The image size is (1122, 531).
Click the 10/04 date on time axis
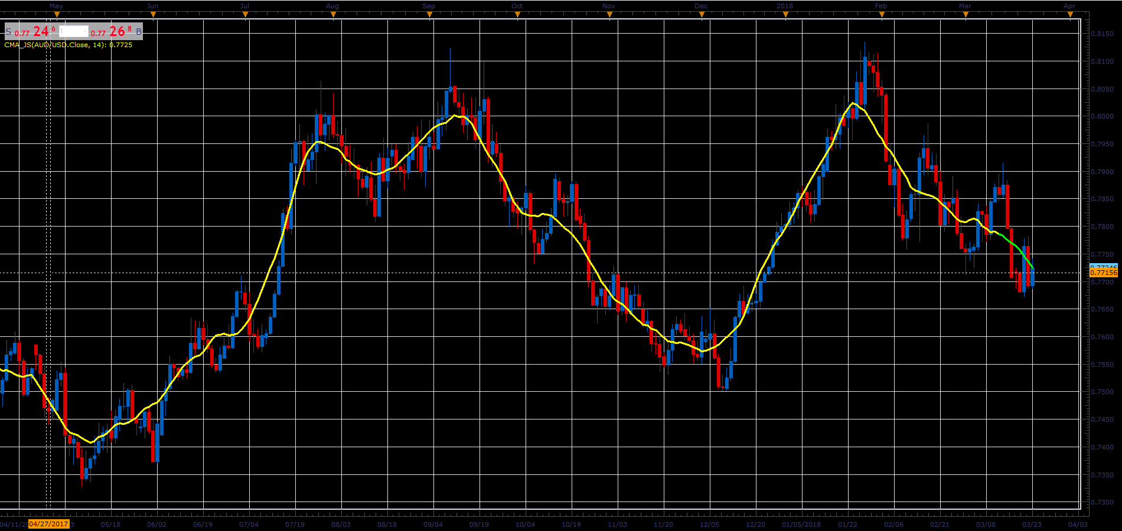point(525,525)
